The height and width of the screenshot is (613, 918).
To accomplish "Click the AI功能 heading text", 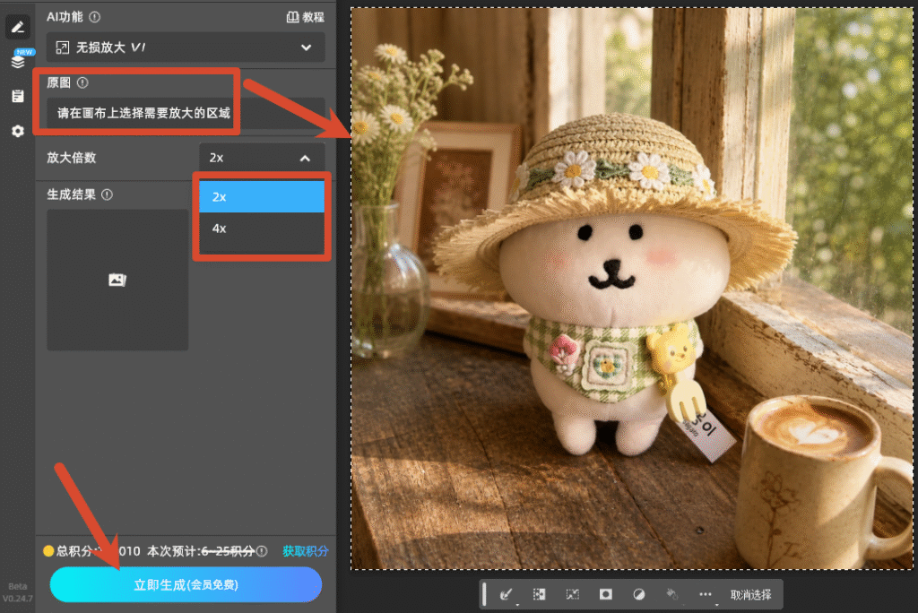I will coord(65,17).
